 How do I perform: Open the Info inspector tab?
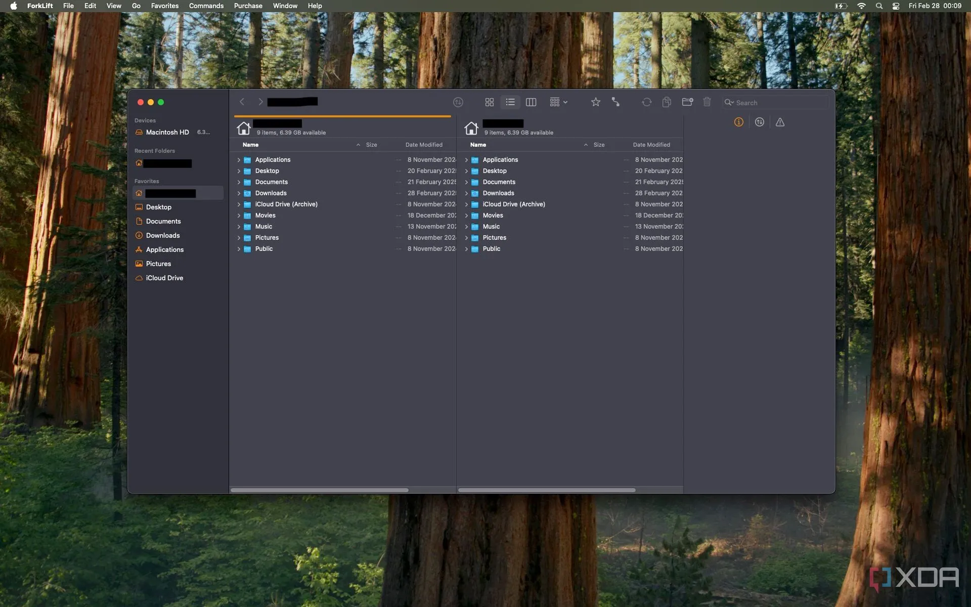pyautogui.click(x=739, y=122)
